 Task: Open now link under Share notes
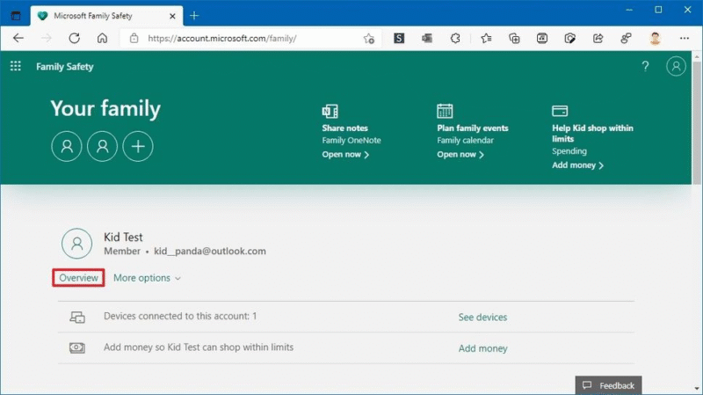click(x=345, y=155)
